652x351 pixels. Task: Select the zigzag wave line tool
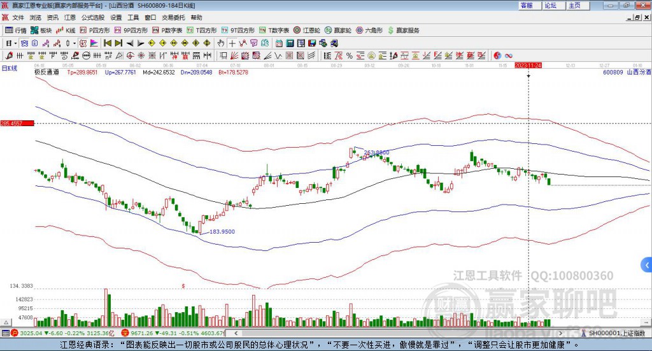pos(278,55)
